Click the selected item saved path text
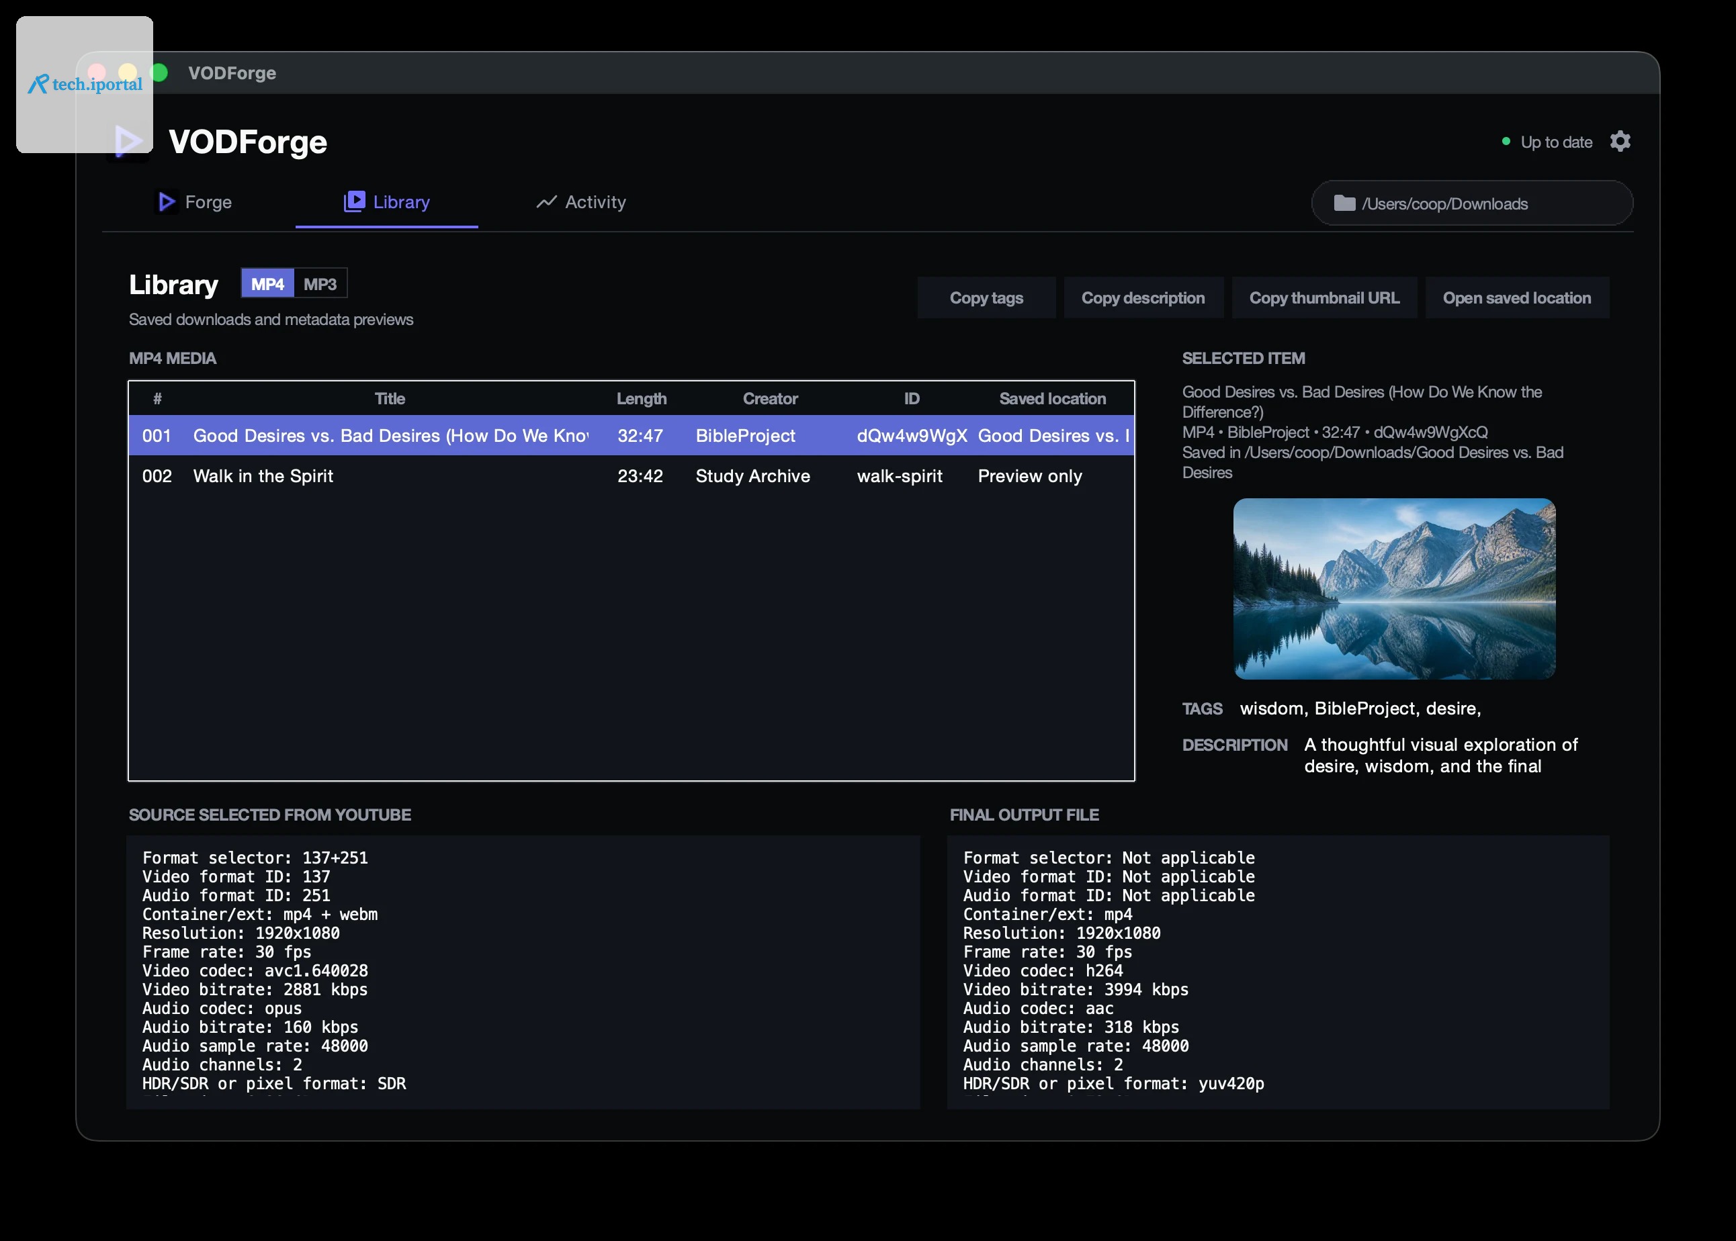 (x=1372, y=462)
